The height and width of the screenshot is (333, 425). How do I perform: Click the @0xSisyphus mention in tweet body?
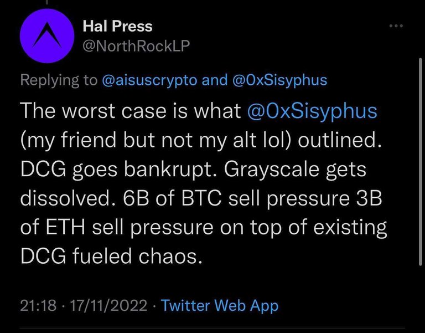click(312, 111)
